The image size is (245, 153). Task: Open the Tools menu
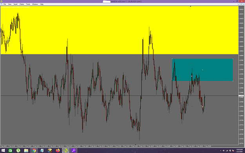click(x=28, y=4)
